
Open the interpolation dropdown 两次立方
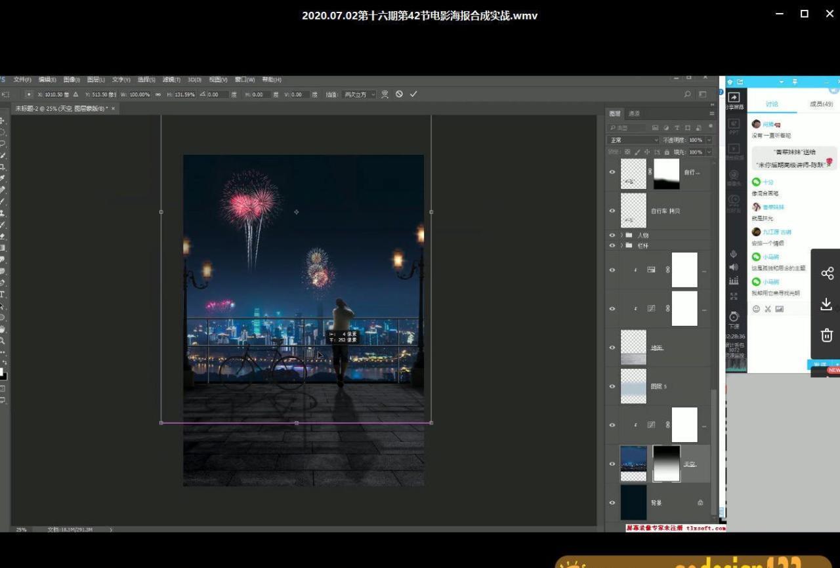click(360, 94)
